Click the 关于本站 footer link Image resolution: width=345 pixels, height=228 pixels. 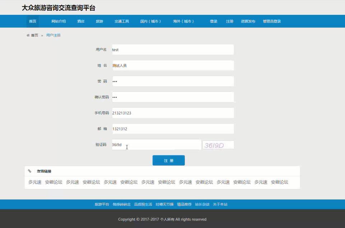tap(220, 204)
